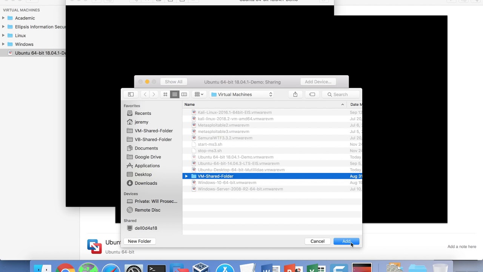Switch to column view
This screenshot has width=483, height=272.
[x=184, y=94]
